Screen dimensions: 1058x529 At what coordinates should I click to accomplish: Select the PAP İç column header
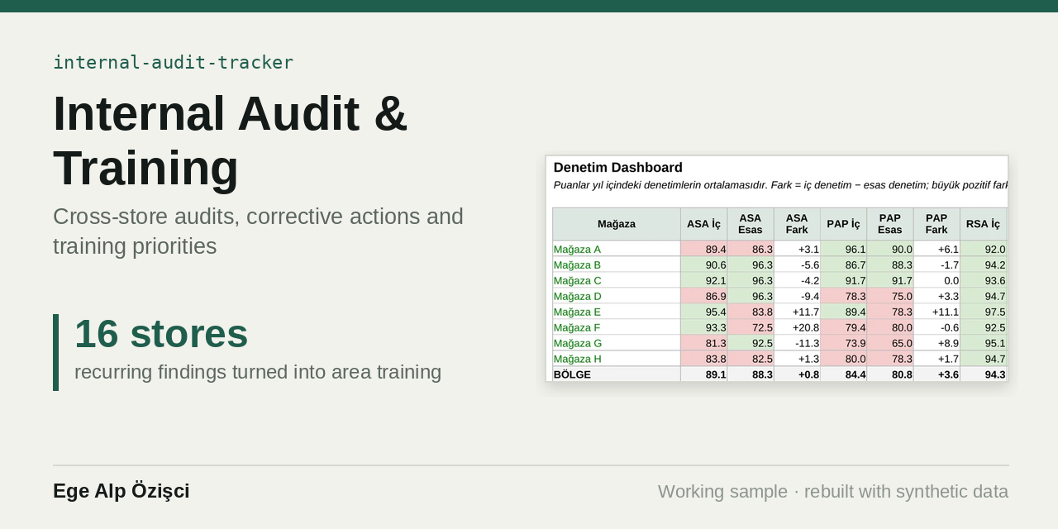[844, 224]
